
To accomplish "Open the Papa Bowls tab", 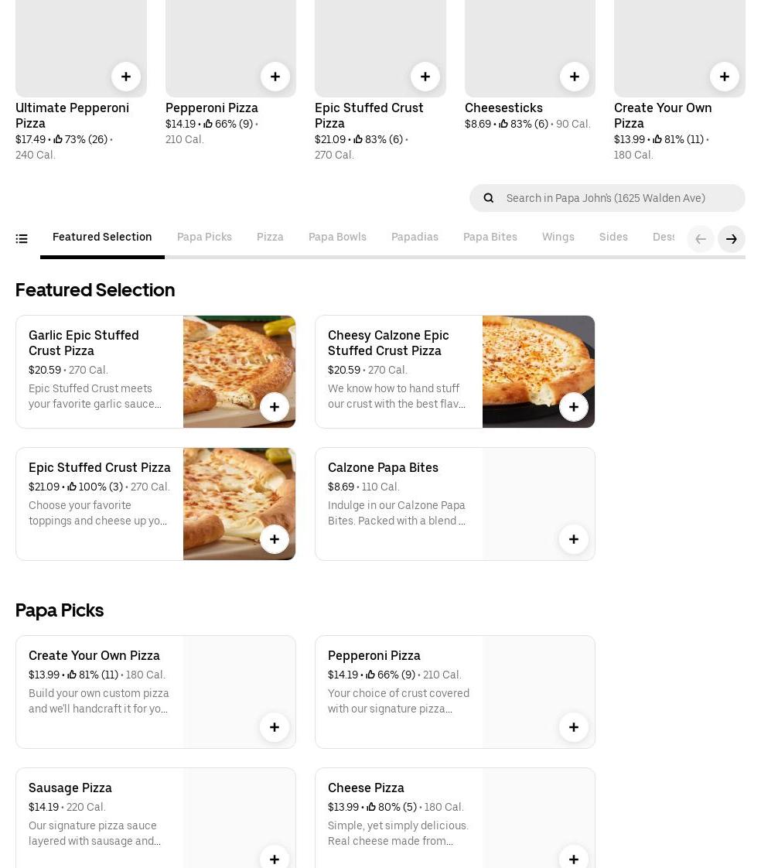I will (x=337, y=237).
